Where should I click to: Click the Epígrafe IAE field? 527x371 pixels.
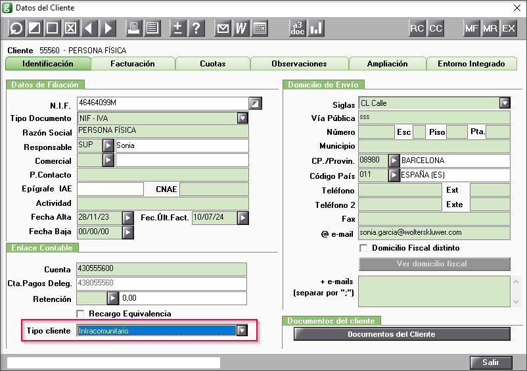click(110, 189)
